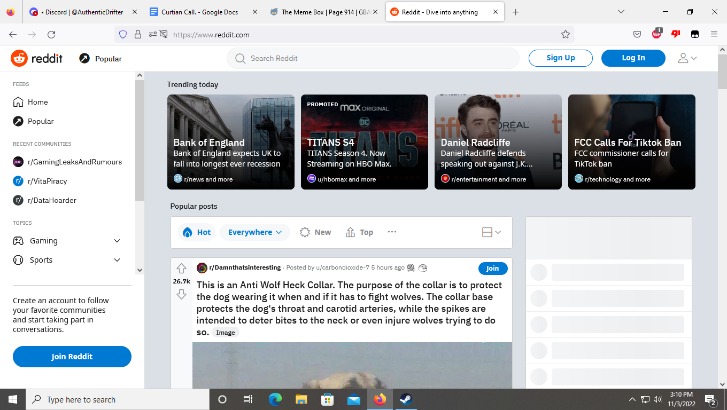Show hidden system tray icons
727x410 pixels.
click(632, 399)
